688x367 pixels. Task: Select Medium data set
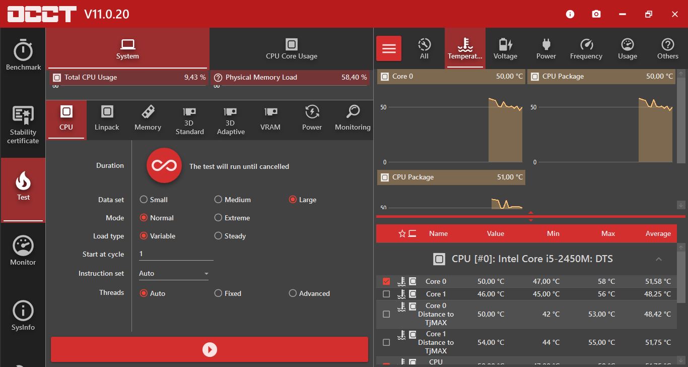click(x=233, y=200)
